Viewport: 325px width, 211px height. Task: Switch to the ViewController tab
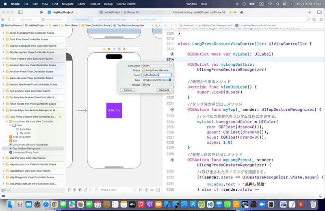[x=146, y=19]
